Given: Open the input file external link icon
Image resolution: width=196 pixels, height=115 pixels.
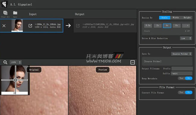Looking at the screenshot, I should pos(30,26).
